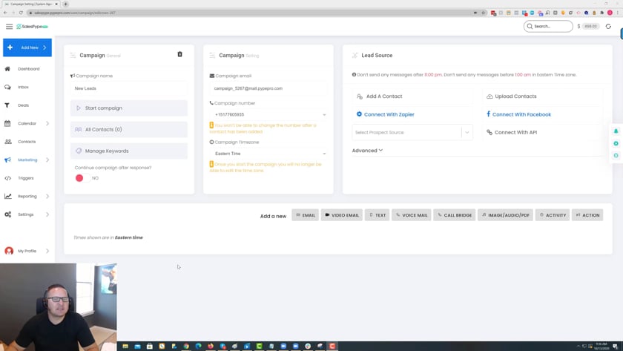Viewport: 623px width, 351px height.
Task: Add a new EMAIL step
Action: [305, 215]
